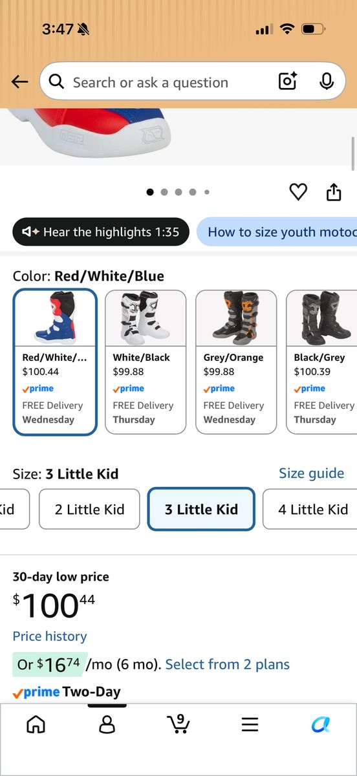Viewport: 357px width, 776px height.
Task: Add item to wishlist heart icon
Action: point(297,192)
